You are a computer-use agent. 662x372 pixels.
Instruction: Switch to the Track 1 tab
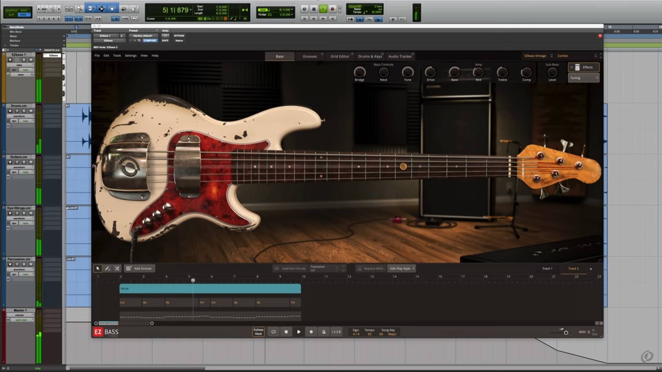coord(547,269)
